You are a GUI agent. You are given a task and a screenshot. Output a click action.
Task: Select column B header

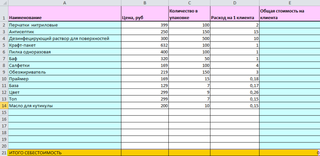(x=145, y=3)
